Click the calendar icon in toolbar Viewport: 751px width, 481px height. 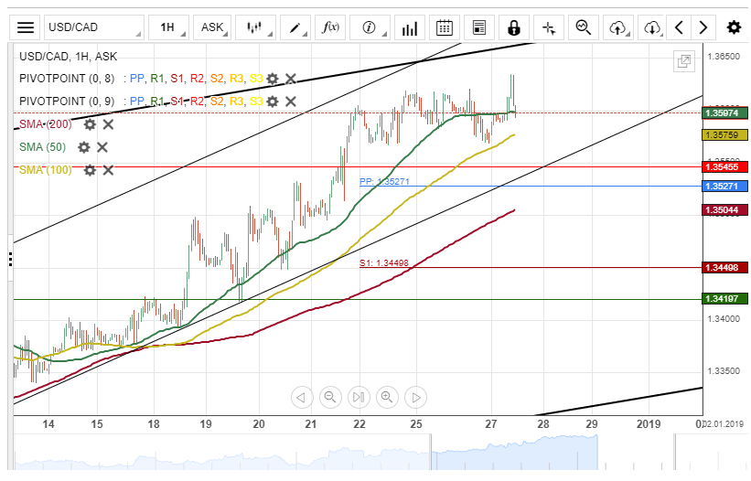tap(445, 27)
